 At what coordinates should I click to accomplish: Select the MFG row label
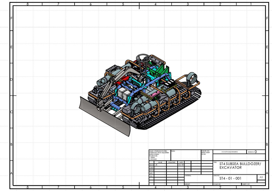[x=151, y=173]
